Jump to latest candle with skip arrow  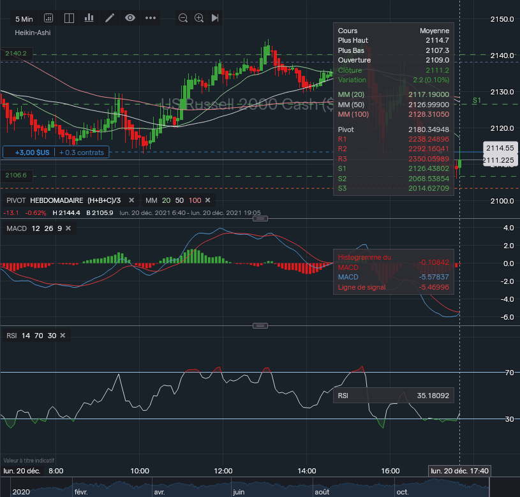(x=215, y=18)
